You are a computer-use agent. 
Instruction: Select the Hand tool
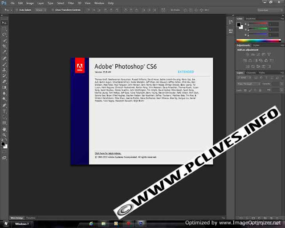click(4, 129)
